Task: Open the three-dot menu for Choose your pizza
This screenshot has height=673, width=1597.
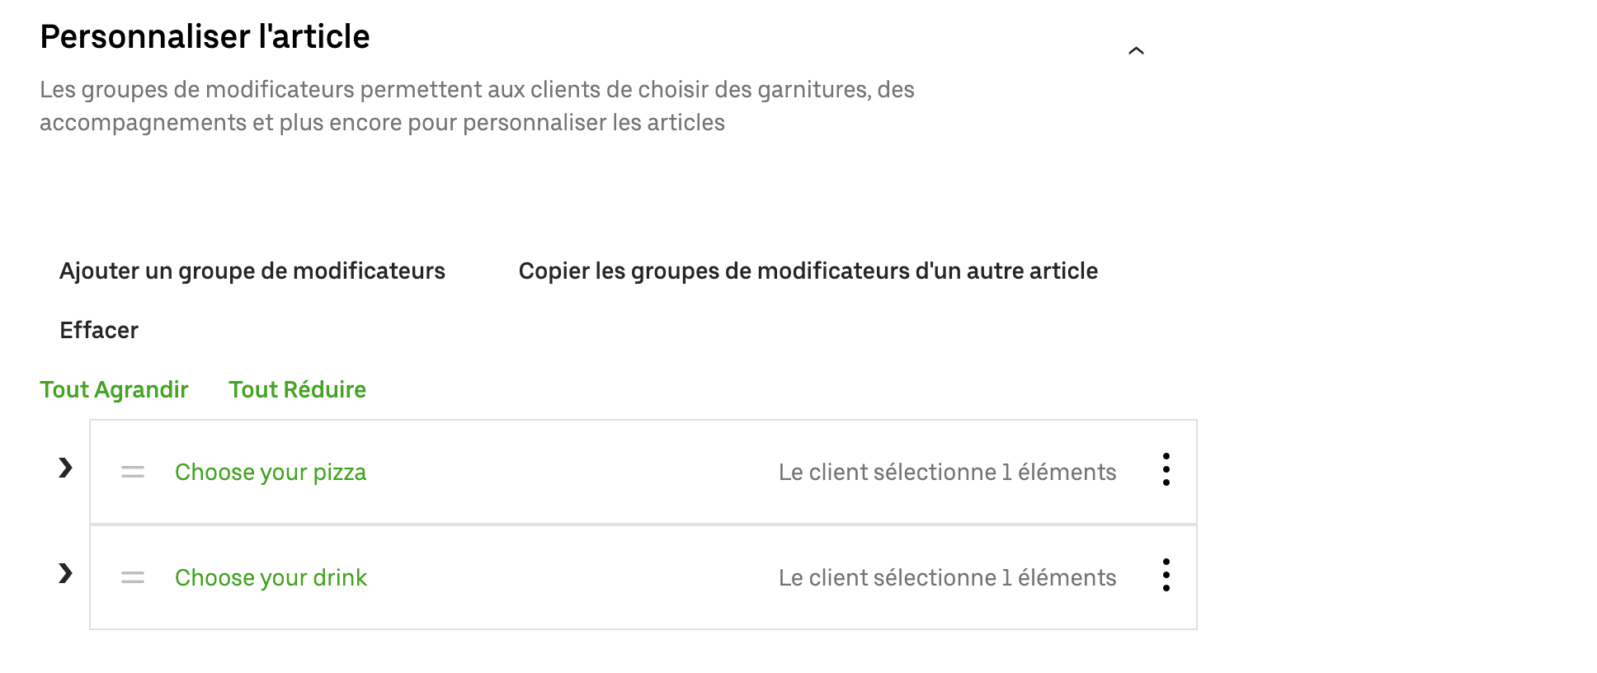Action: pos(1166,472)
